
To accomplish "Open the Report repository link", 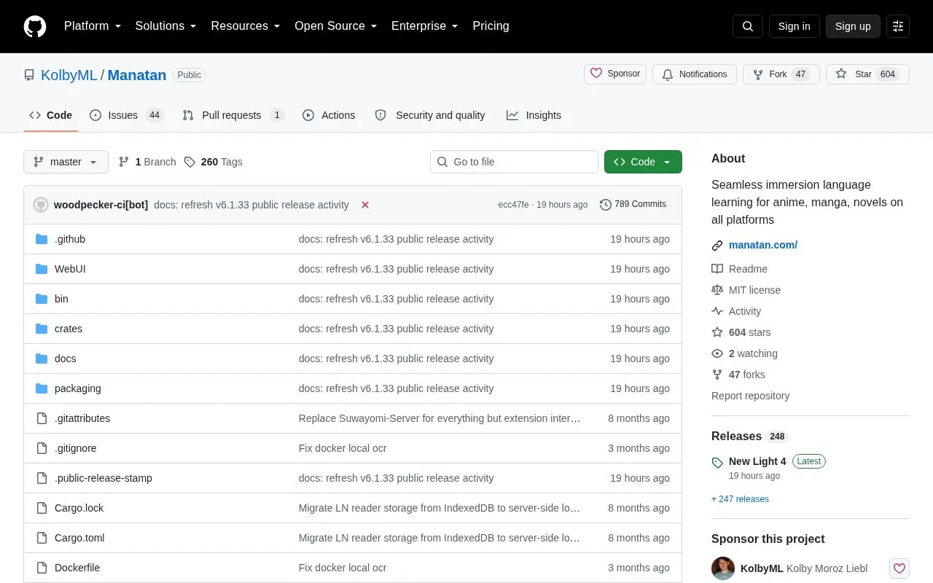I will point(750,396).
